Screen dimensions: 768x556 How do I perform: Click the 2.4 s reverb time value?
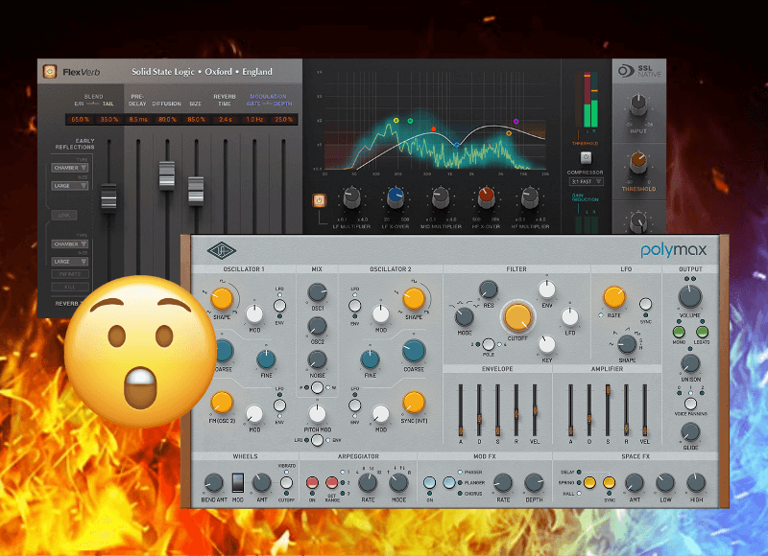coord(226,119)
